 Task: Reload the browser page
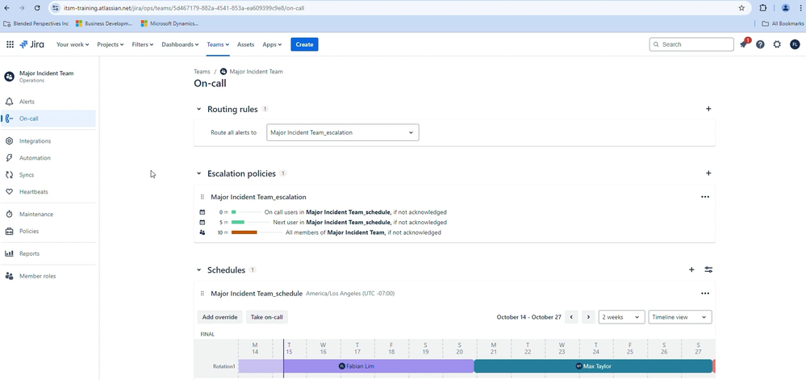[x=37, y=8]
